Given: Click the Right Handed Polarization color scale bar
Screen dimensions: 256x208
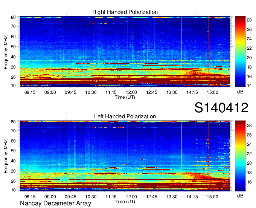Looking at the screenshot, I should pos(240,52).
